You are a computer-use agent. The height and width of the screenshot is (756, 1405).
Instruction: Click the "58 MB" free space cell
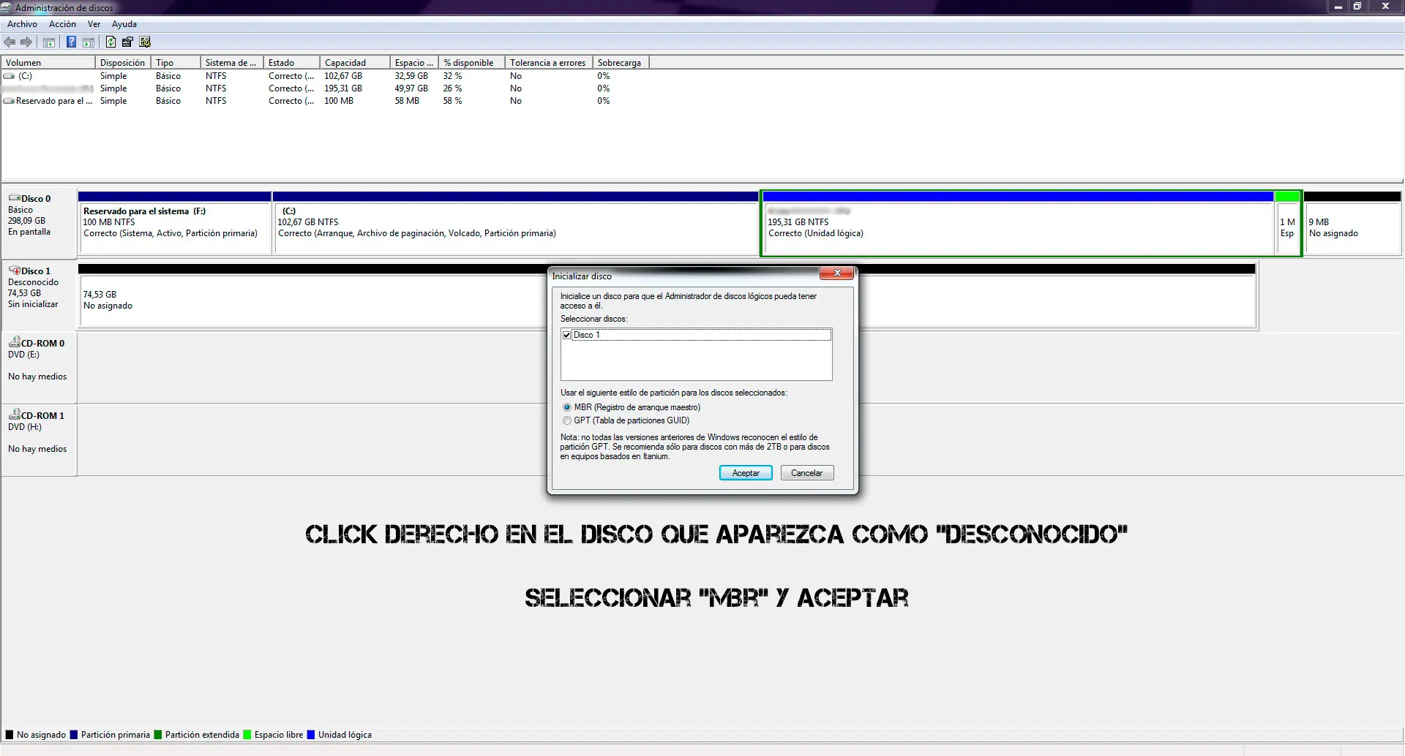[x=407, y=101]
